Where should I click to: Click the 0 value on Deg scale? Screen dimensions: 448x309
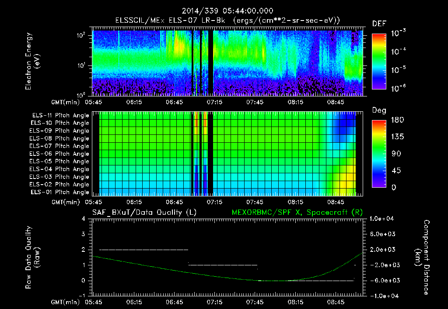click(x=394, y=187)
